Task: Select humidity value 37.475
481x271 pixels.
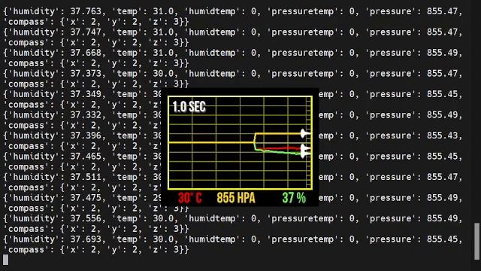Action: pyautogui.click(x=86, y=198)
